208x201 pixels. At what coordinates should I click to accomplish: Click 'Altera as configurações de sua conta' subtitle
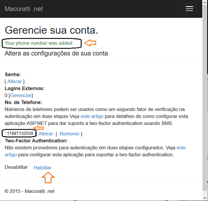56,53
